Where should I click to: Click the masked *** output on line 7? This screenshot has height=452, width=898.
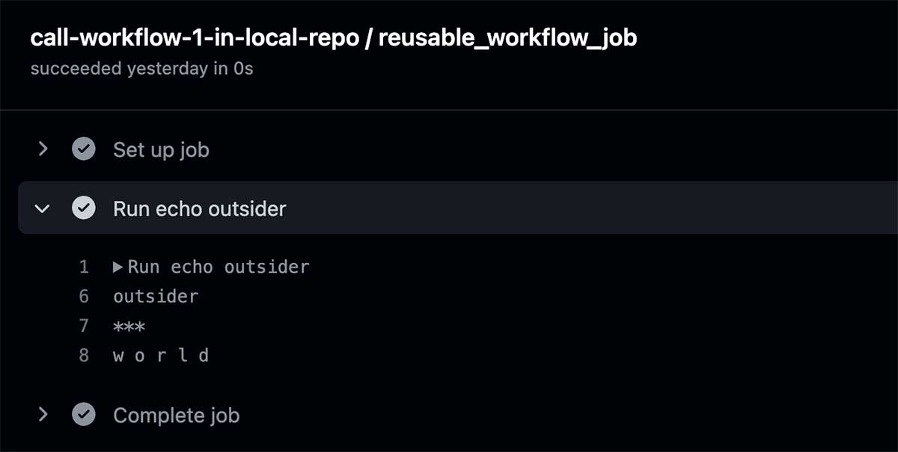coord(129,326)
